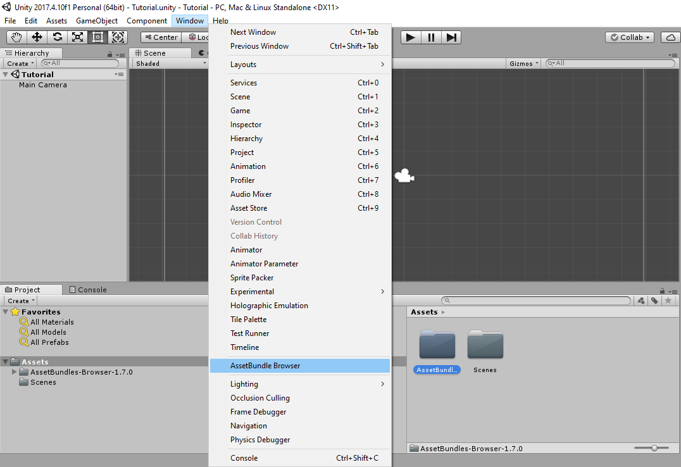
Task: Select the Scale tool
Action: (77, 37)
